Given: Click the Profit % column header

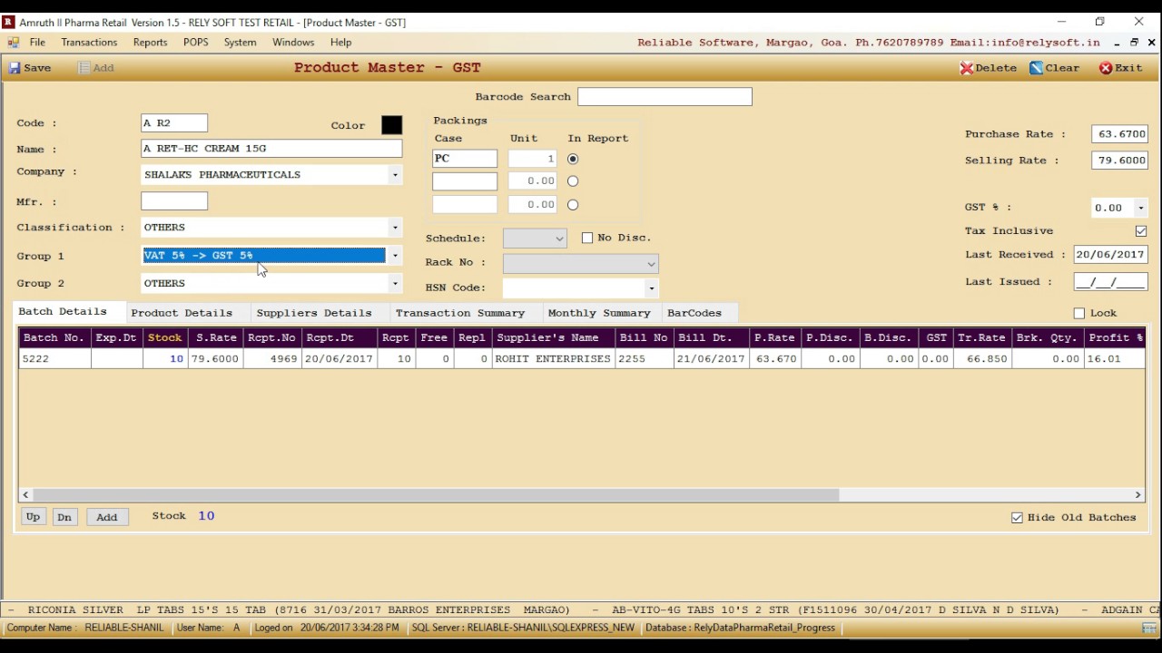Looking at the screenshot, I should click(1115, 337).
